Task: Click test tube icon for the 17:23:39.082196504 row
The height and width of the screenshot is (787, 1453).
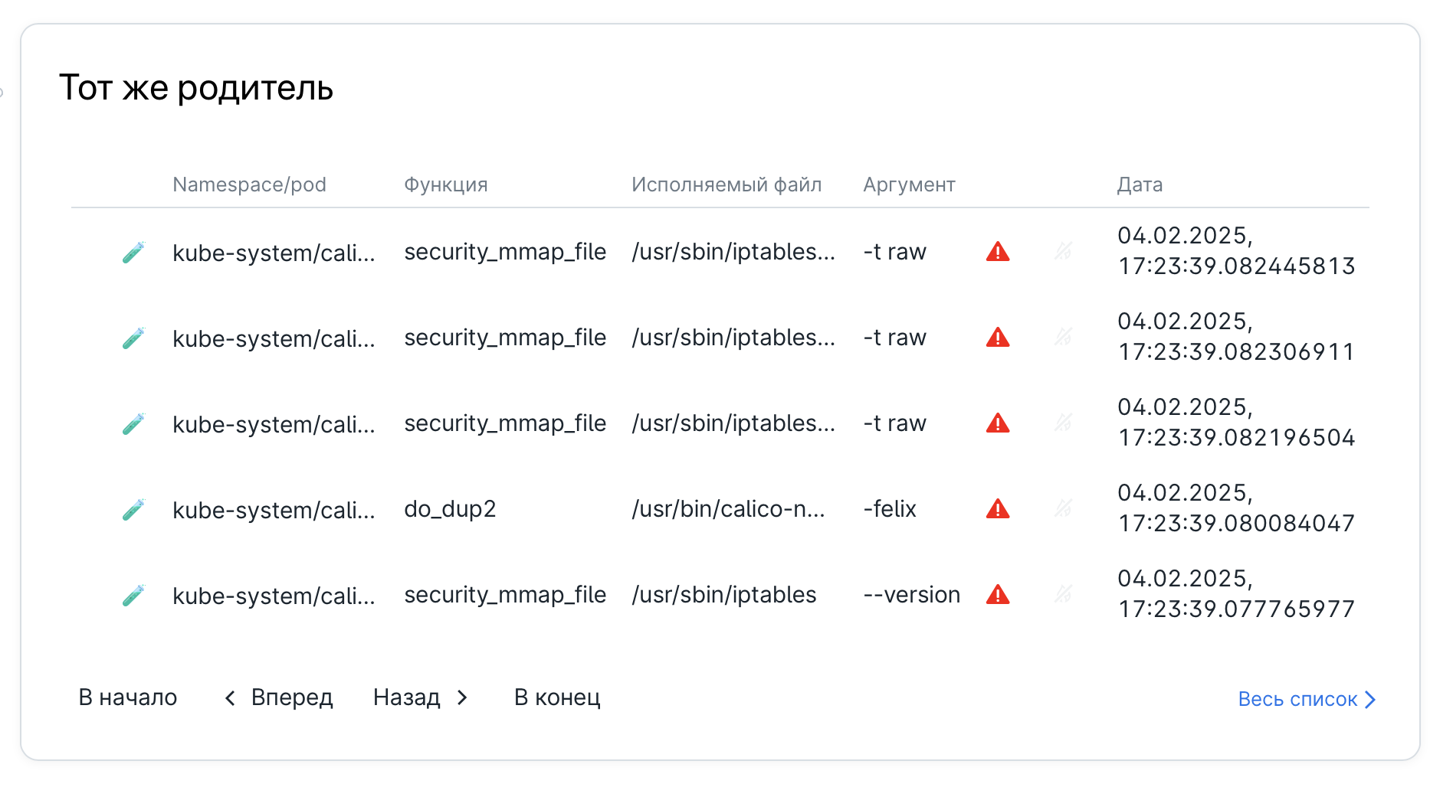Action: (133, 424)
